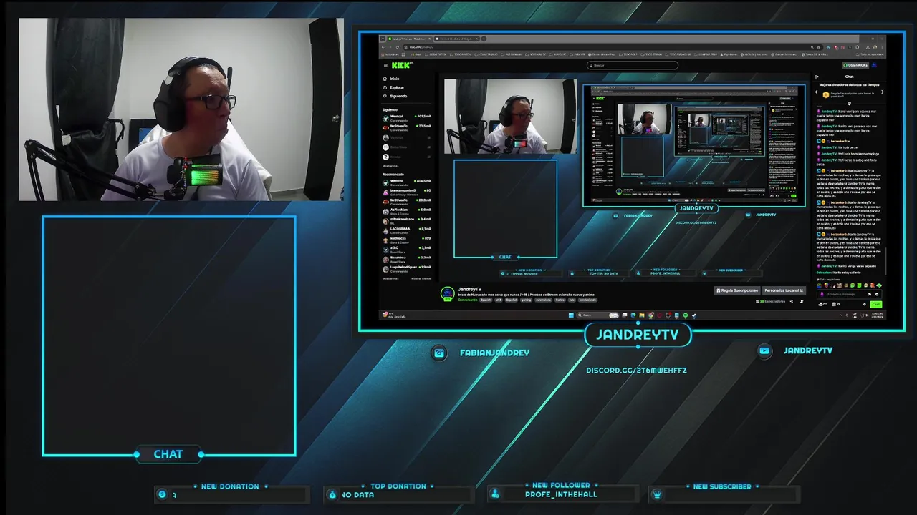Click the discord.gg/2T6MWEHFFZ text
Viewport: 917px width, 515px height.
click(x=636, y=371)
